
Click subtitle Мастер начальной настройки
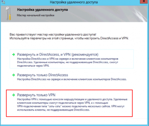pyautogui.click(x=36, y=15)
